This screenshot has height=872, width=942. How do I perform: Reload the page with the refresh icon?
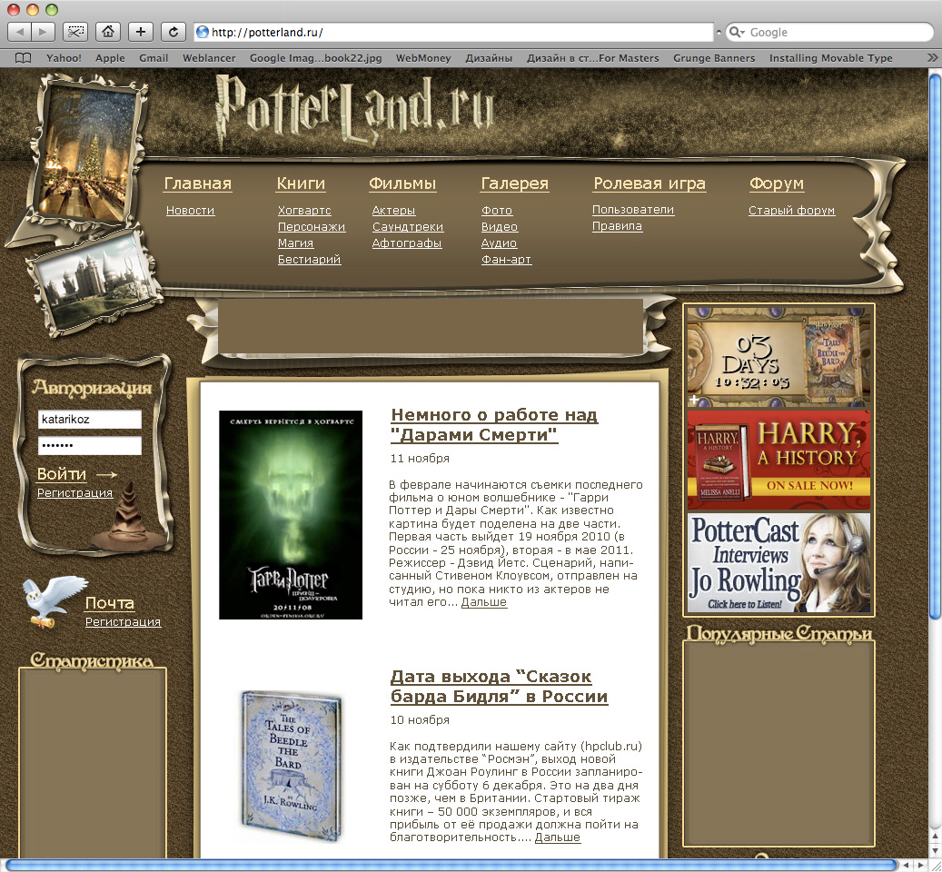coord(173,32)
